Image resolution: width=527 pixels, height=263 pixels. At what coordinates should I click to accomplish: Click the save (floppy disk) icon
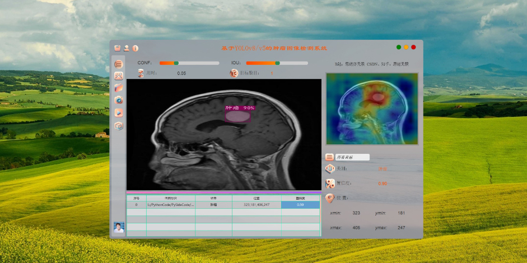pos(117,48)
